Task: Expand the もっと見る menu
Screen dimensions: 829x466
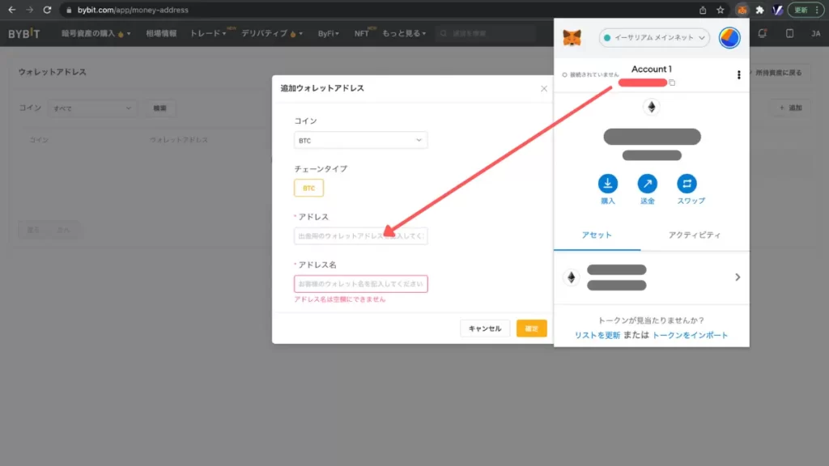Action: pyautogui.click(x=404, y=33)
